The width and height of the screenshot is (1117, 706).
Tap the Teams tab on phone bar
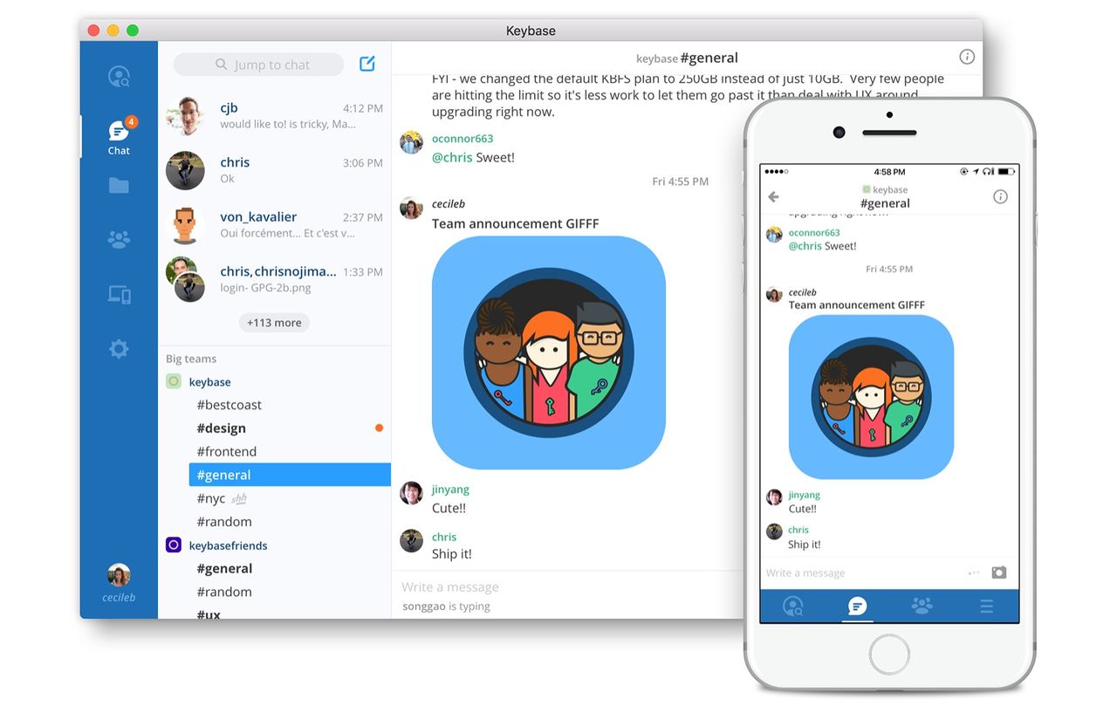click(x=922, y=605)
